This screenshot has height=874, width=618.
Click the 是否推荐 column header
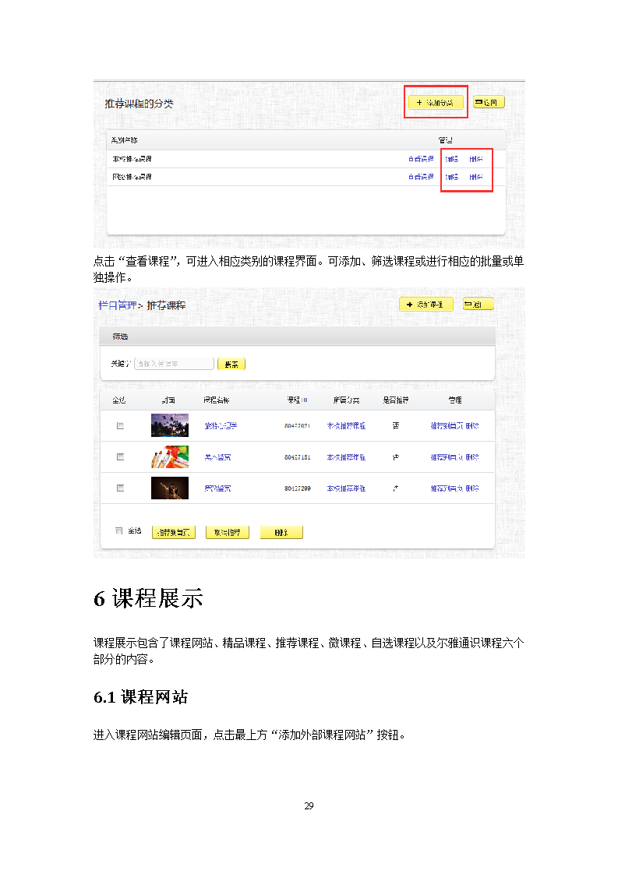pos(395,400)
